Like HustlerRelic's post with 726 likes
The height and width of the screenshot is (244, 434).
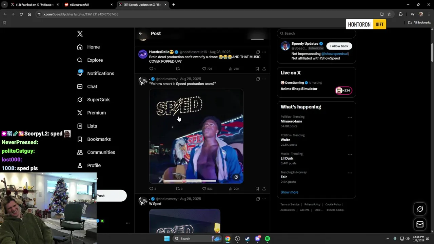point(207,69)
